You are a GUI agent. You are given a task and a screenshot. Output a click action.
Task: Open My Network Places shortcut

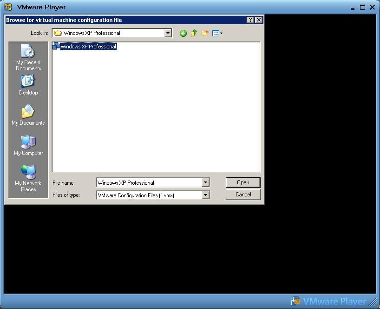pyautogui.click(x=28, y=178)
